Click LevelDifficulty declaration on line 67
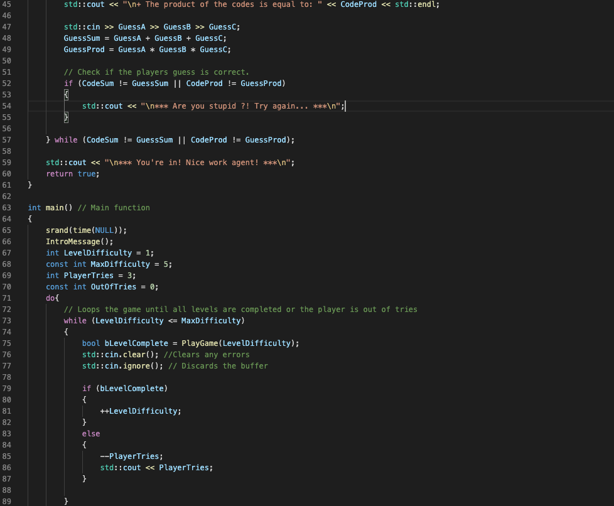Image resolution: width=614 pixels, height=506 pixels. (x=98, y=254)
